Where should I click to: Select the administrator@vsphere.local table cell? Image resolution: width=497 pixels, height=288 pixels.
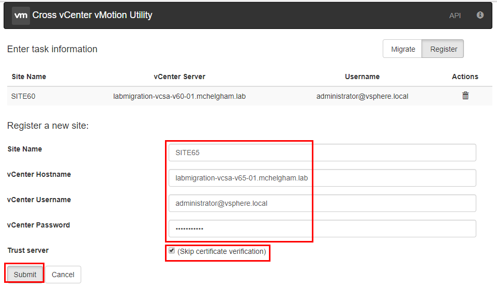click(362, 96)
